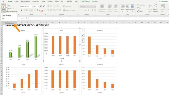Activate the Format Painter brush

pos(12,11)
